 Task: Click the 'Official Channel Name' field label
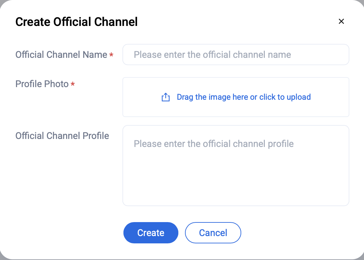[61, 55]
